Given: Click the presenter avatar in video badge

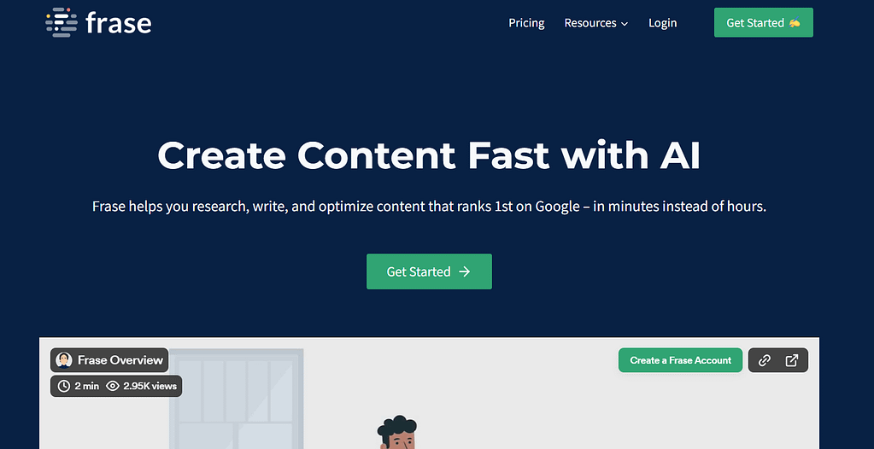Looking at the screenshot, I should tap(64, 360).
